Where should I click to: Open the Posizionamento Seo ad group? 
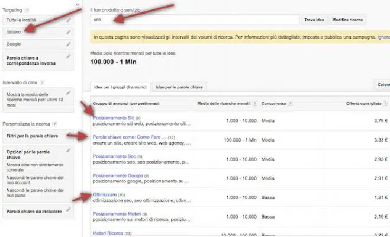click(114, 156)
